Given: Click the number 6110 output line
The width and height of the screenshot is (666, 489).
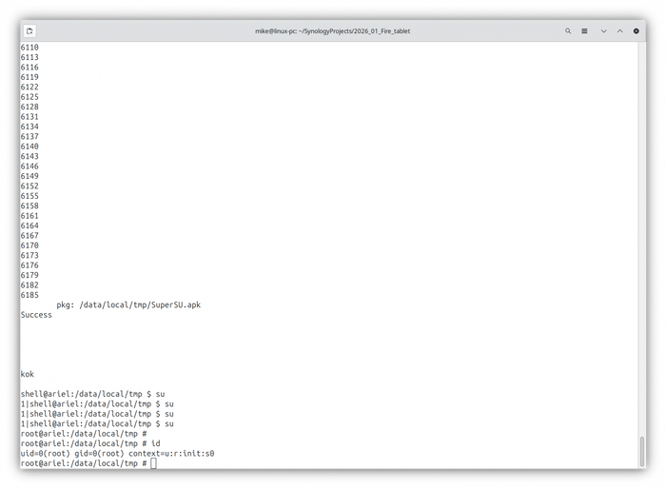Looking at the screenshot, I should pos(29,48).
